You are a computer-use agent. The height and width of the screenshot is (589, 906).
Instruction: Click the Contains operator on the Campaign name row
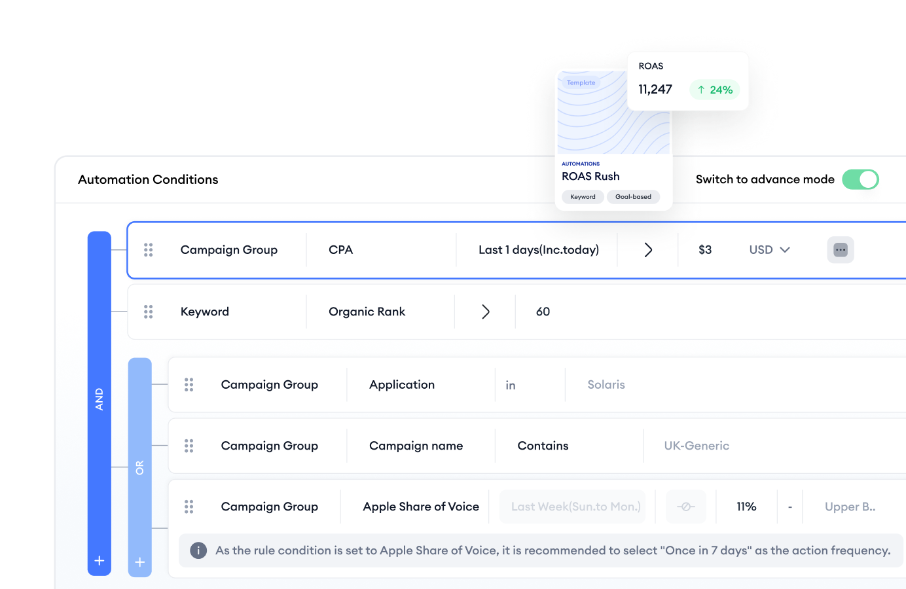(543, 446)
